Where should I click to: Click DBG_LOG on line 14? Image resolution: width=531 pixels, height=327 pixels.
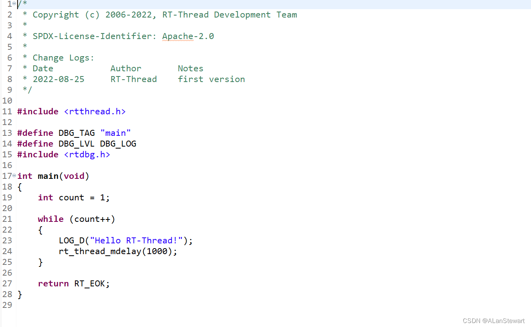tap(118, 144)
